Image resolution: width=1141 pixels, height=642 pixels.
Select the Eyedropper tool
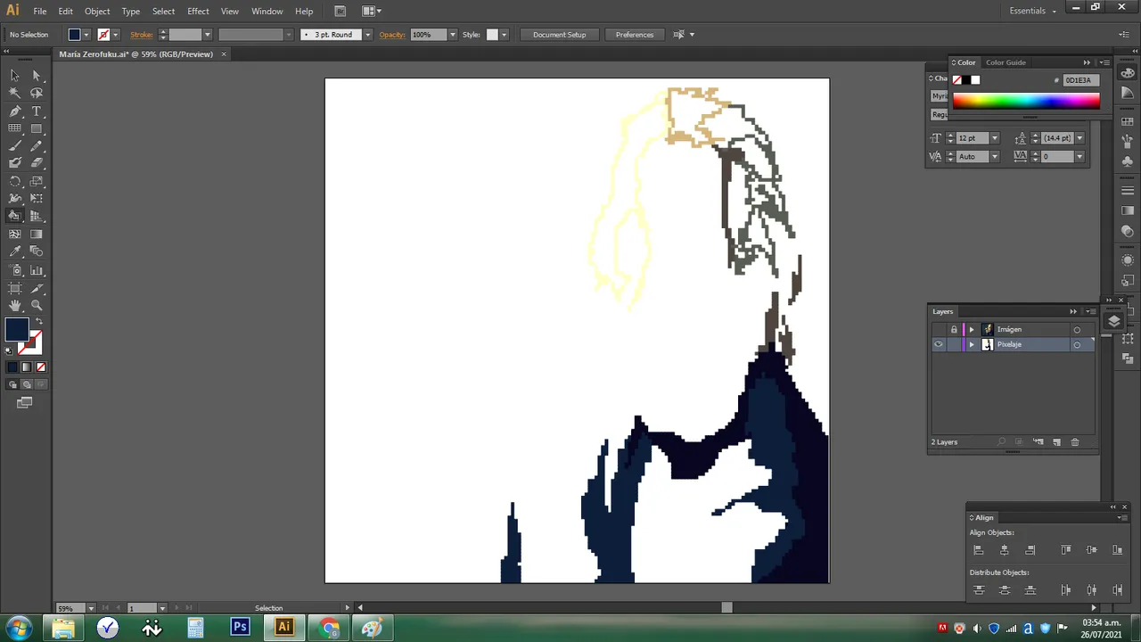coord(15,251)
